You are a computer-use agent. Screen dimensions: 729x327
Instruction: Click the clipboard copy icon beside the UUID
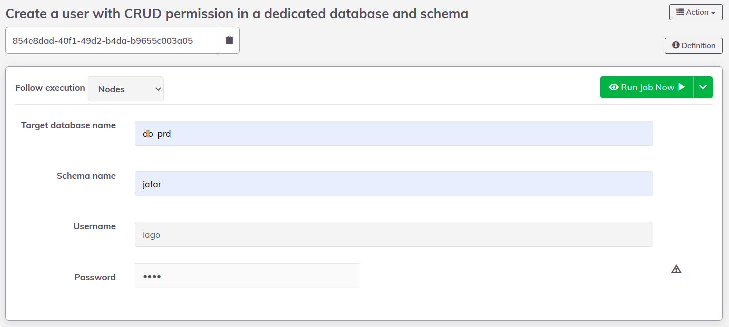coord(229,40)
